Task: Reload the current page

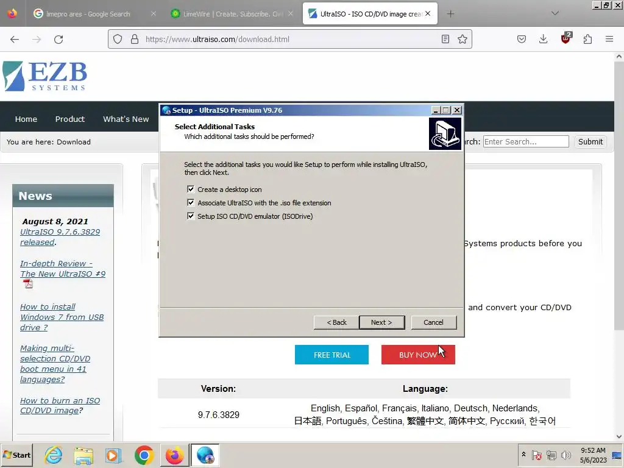Action: 58,39
